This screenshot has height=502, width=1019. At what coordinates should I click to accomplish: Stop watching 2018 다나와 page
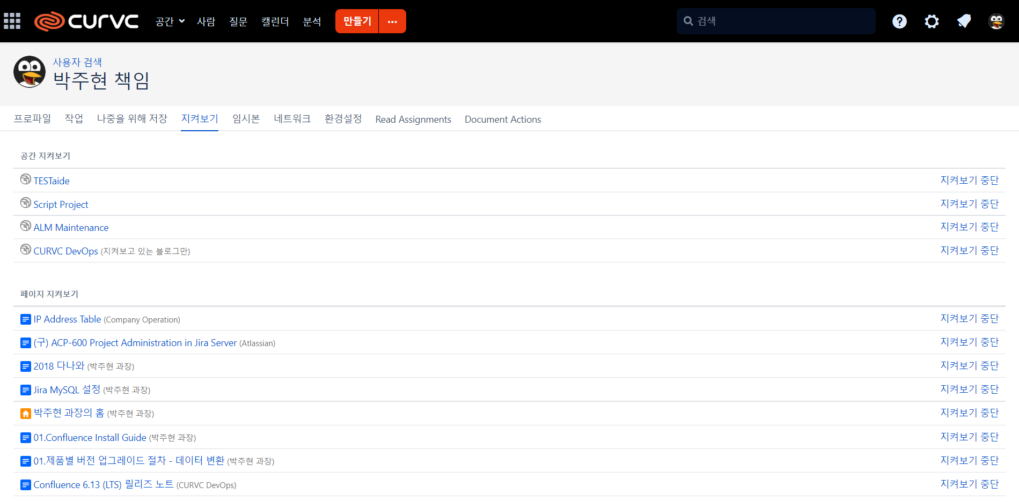[x=970, y=365]
